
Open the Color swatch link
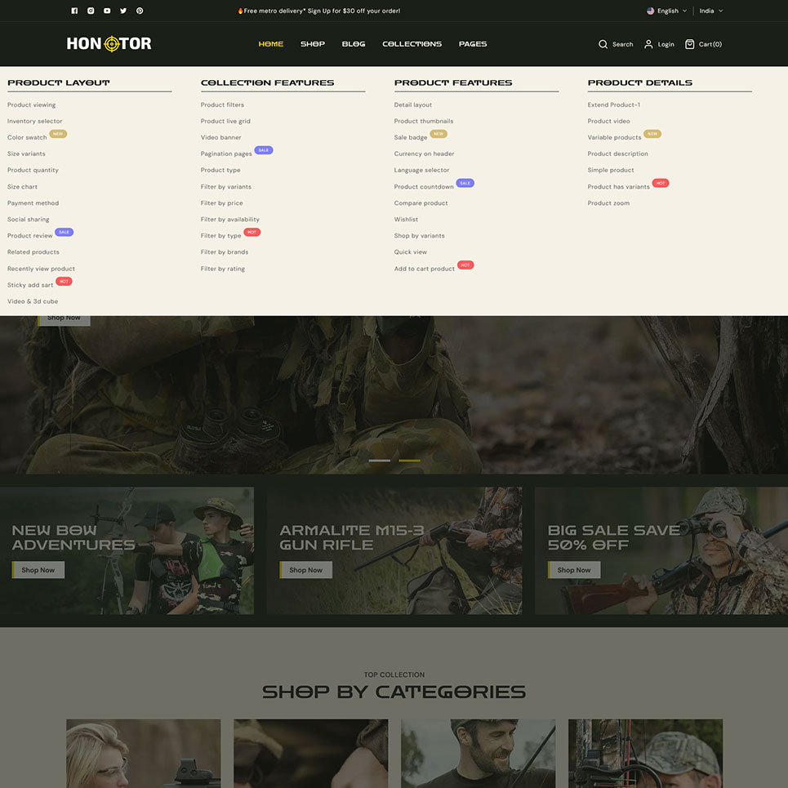click(27, 137)
